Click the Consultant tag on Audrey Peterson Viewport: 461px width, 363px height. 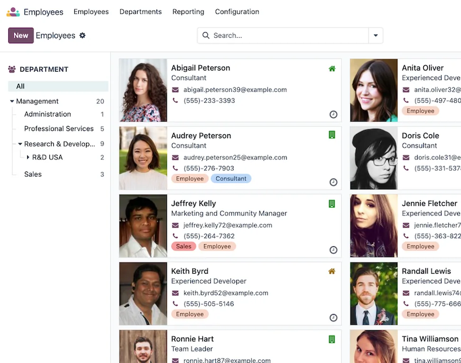point(231,178)
